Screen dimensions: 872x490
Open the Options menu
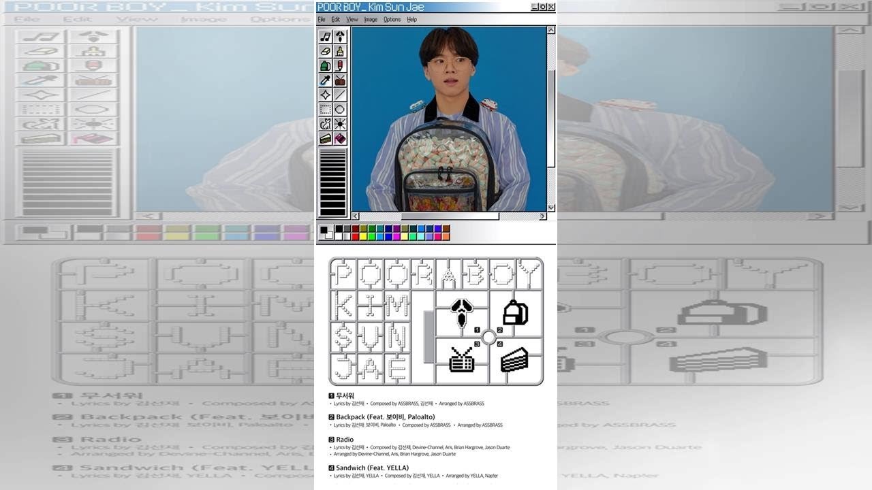[392, 20]
